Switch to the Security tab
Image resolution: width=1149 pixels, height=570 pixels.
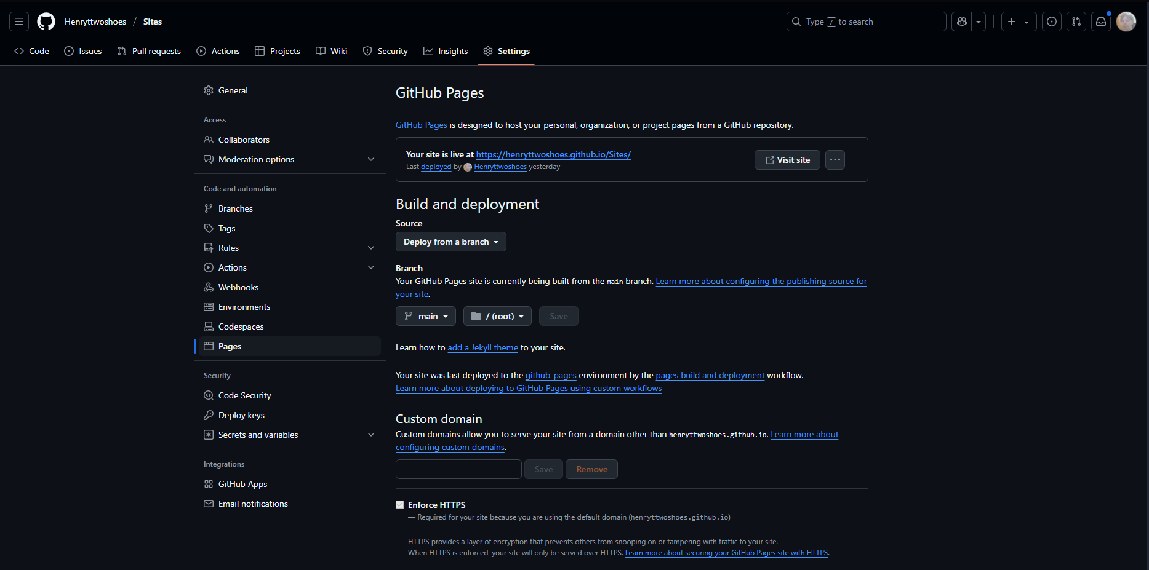[385, 51]
